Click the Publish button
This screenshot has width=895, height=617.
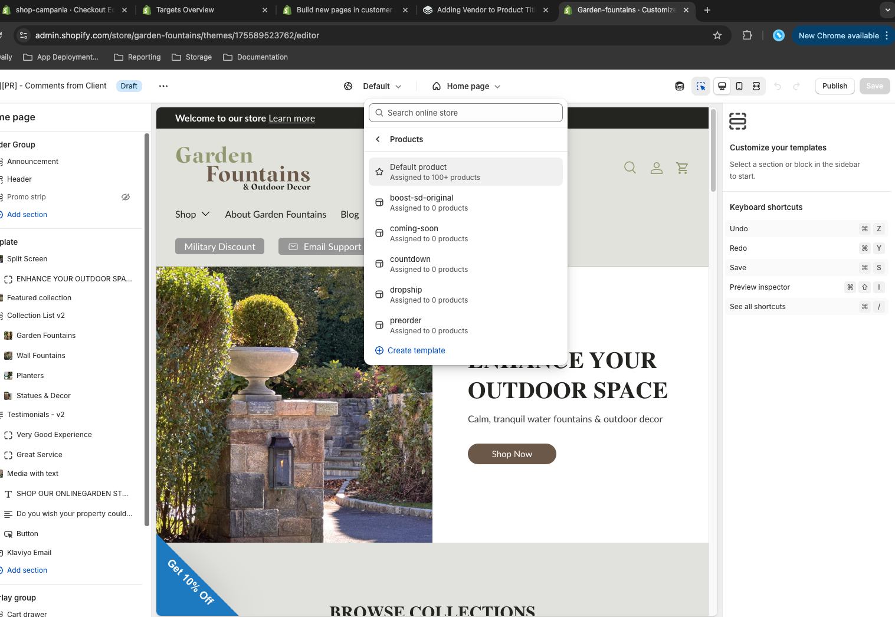pyautogui.click(x=834, y=86)
